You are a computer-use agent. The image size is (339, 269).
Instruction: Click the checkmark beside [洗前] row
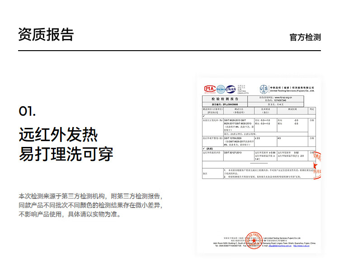(204, 149)
